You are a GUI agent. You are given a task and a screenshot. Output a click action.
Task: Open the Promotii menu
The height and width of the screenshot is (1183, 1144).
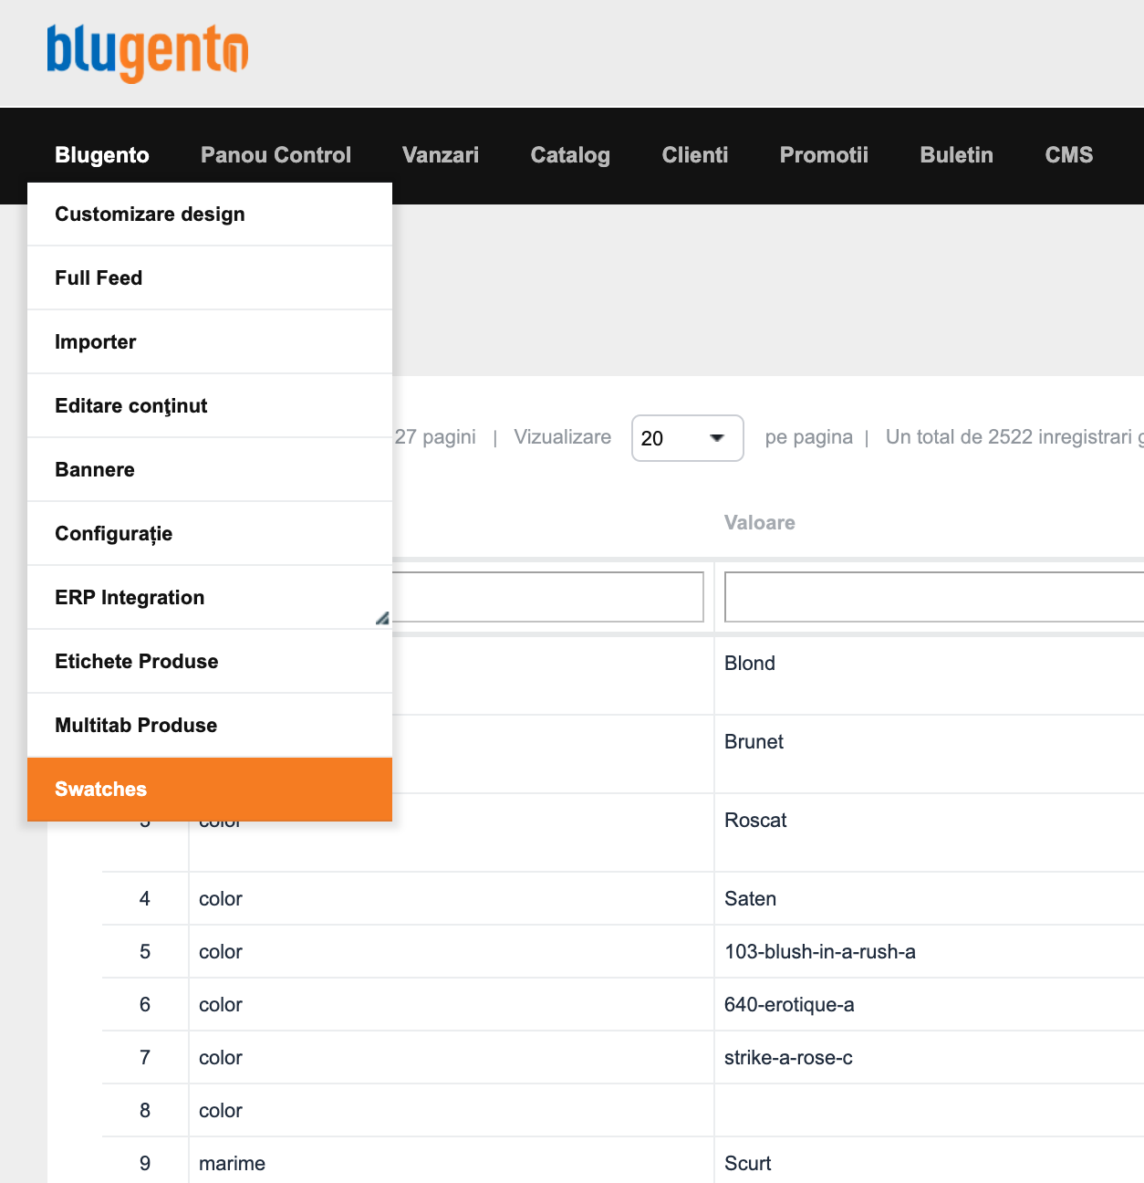[824, 155]
